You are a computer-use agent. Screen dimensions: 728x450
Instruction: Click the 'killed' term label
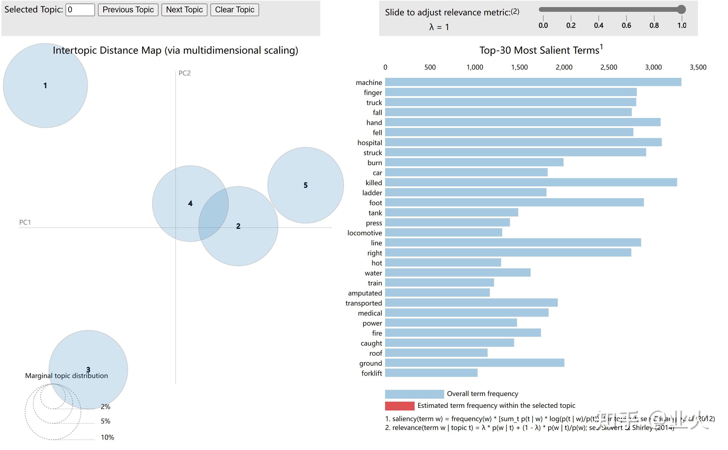coord(373,183)
